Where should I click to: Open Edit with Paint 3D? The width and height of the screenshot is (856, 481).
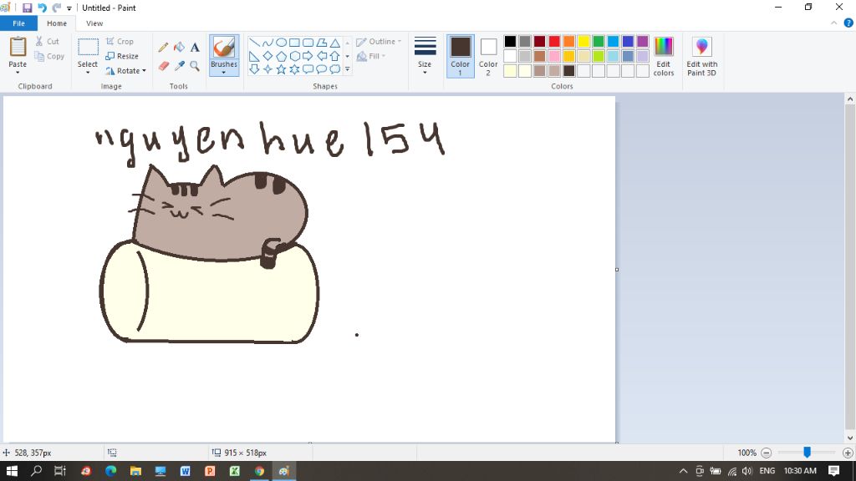tap(701, 57)
